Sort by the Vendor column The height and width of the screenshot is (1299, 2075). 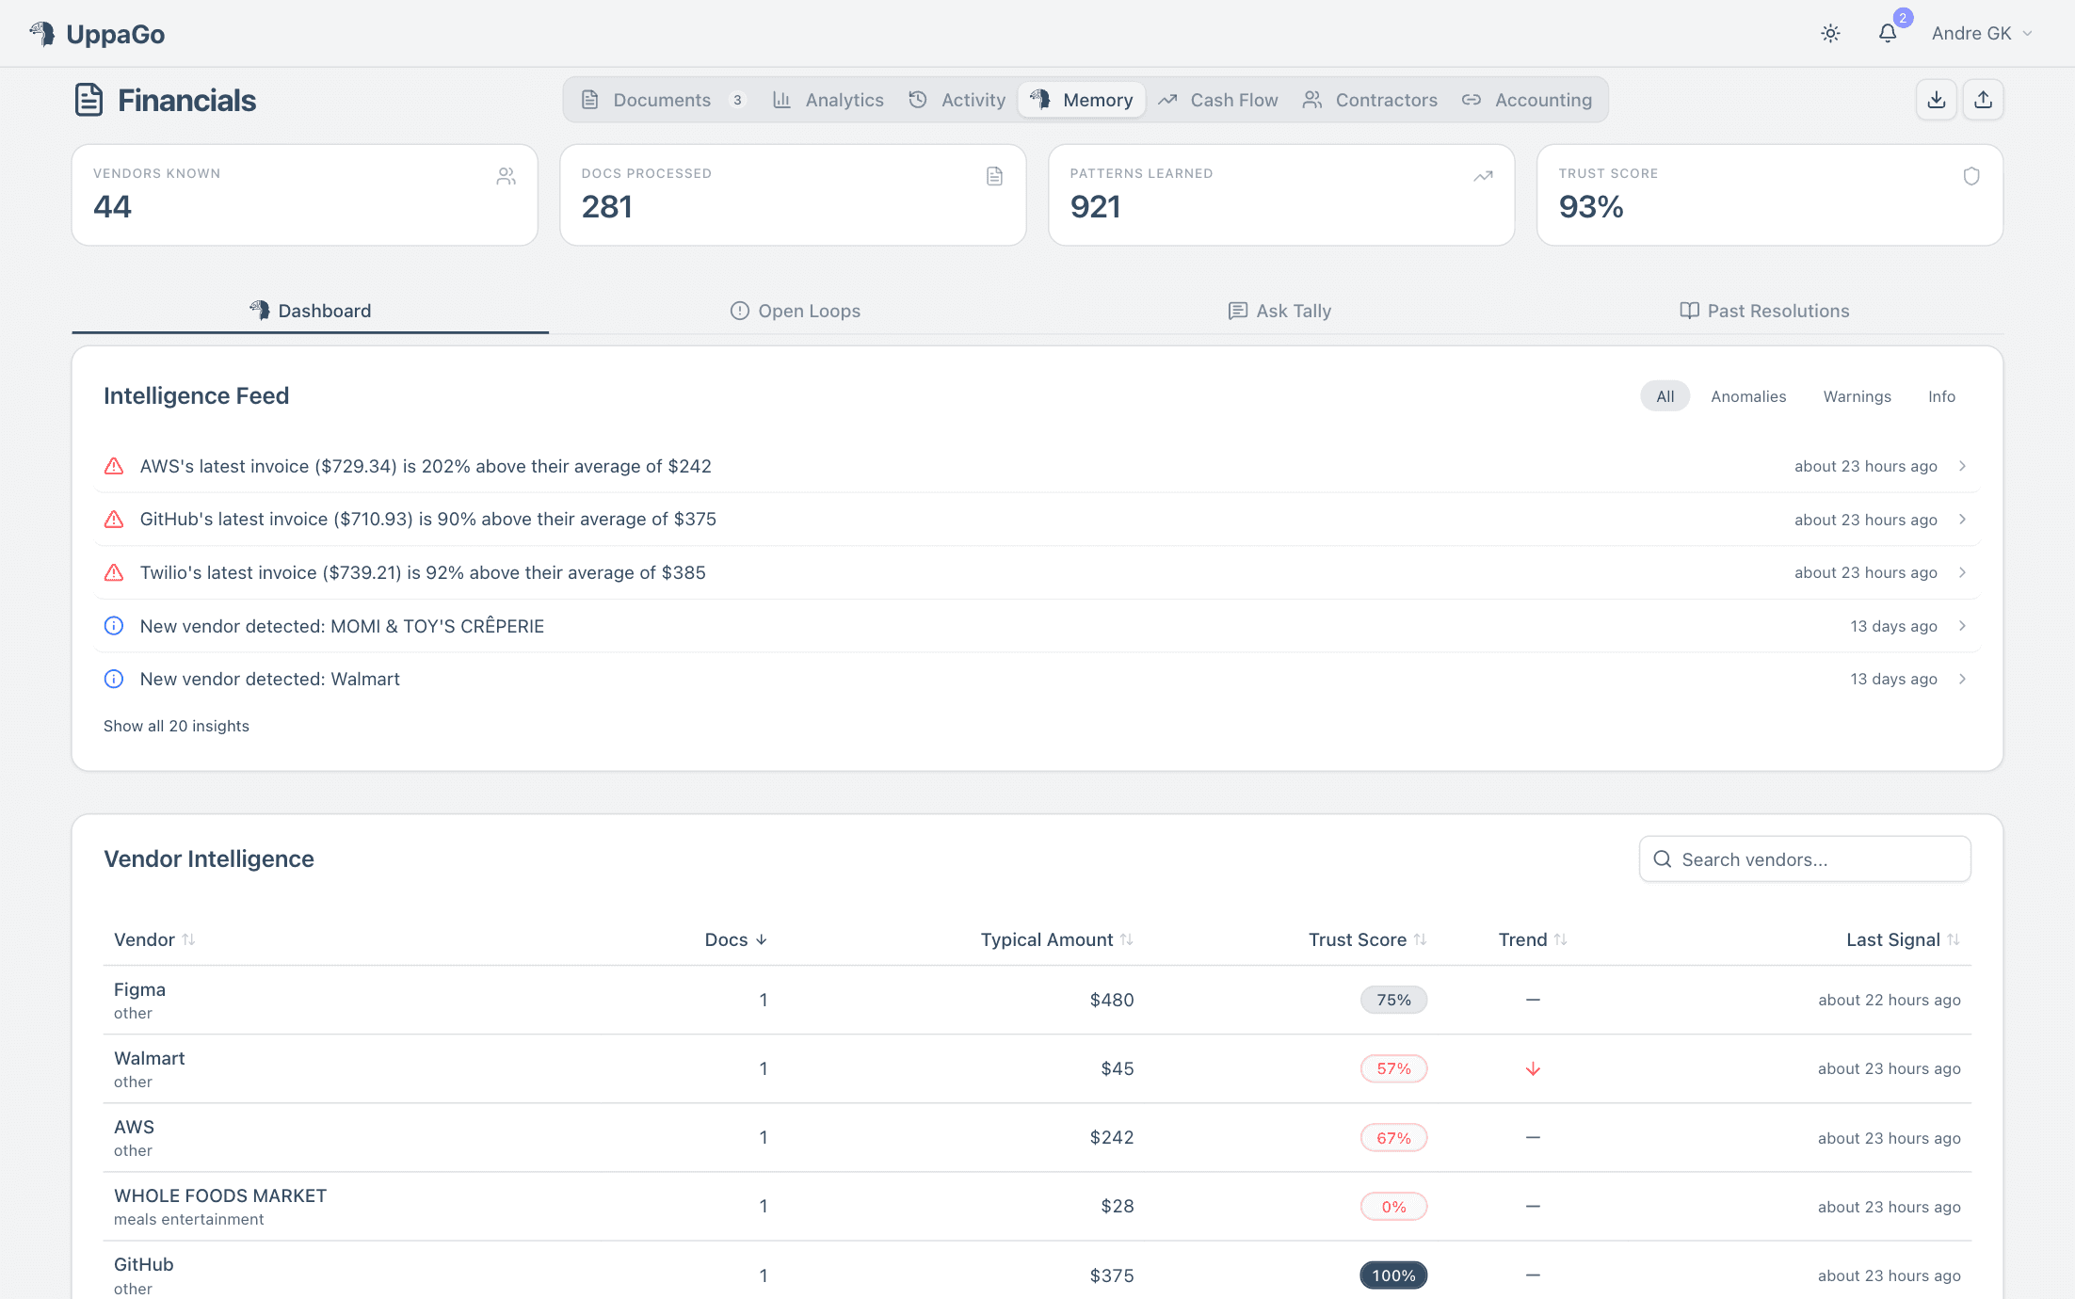tap(154, 939)
